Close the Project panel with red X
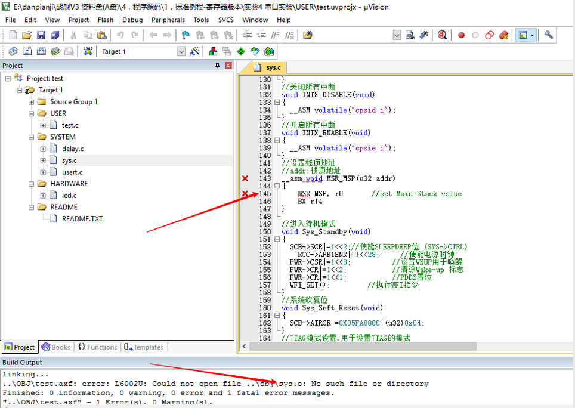Viewport: 575px width, 408px height. [x=228, y=65]
